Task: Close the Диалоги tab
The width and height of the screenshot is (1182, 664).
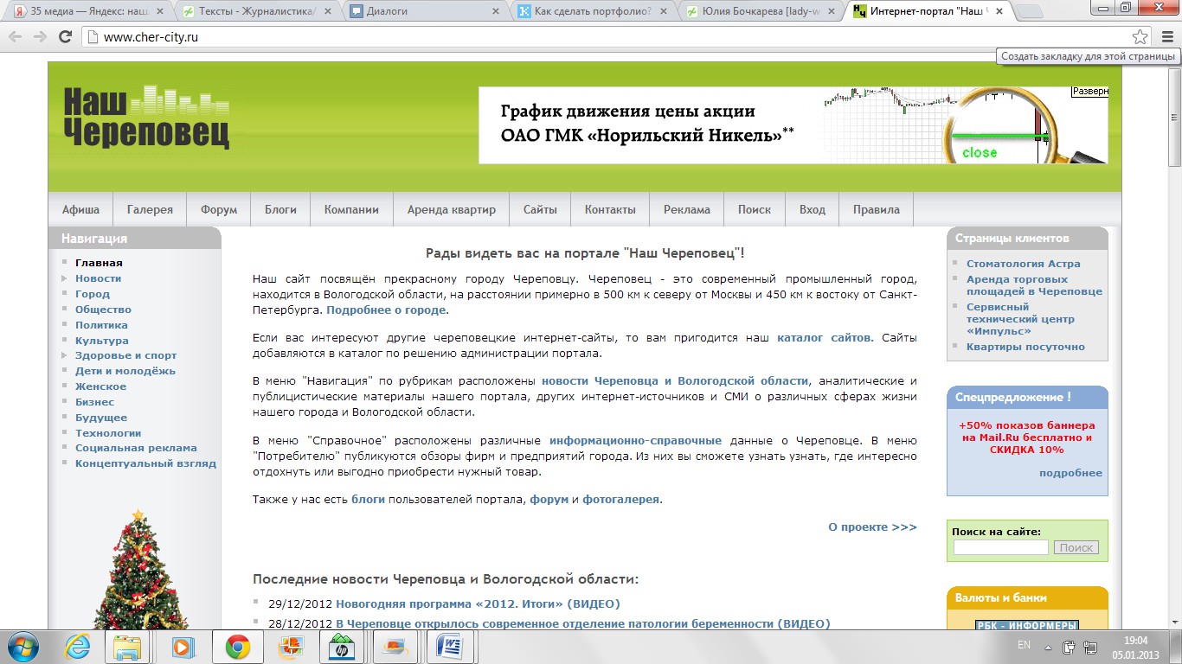Action: (495, 11)
